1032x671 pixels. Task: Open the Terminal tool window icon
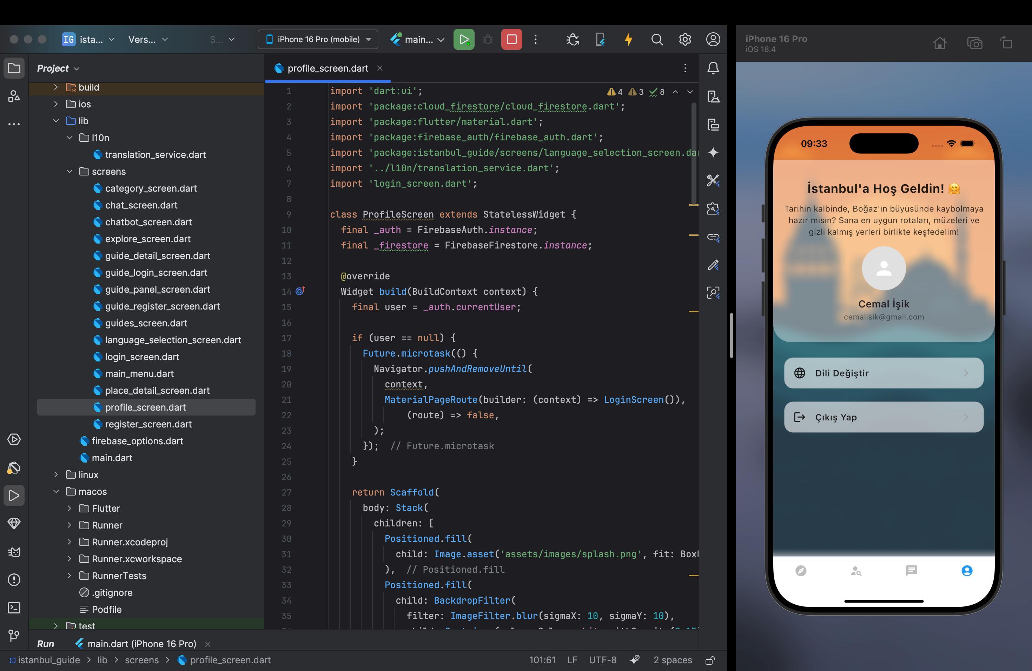[14, 608]
